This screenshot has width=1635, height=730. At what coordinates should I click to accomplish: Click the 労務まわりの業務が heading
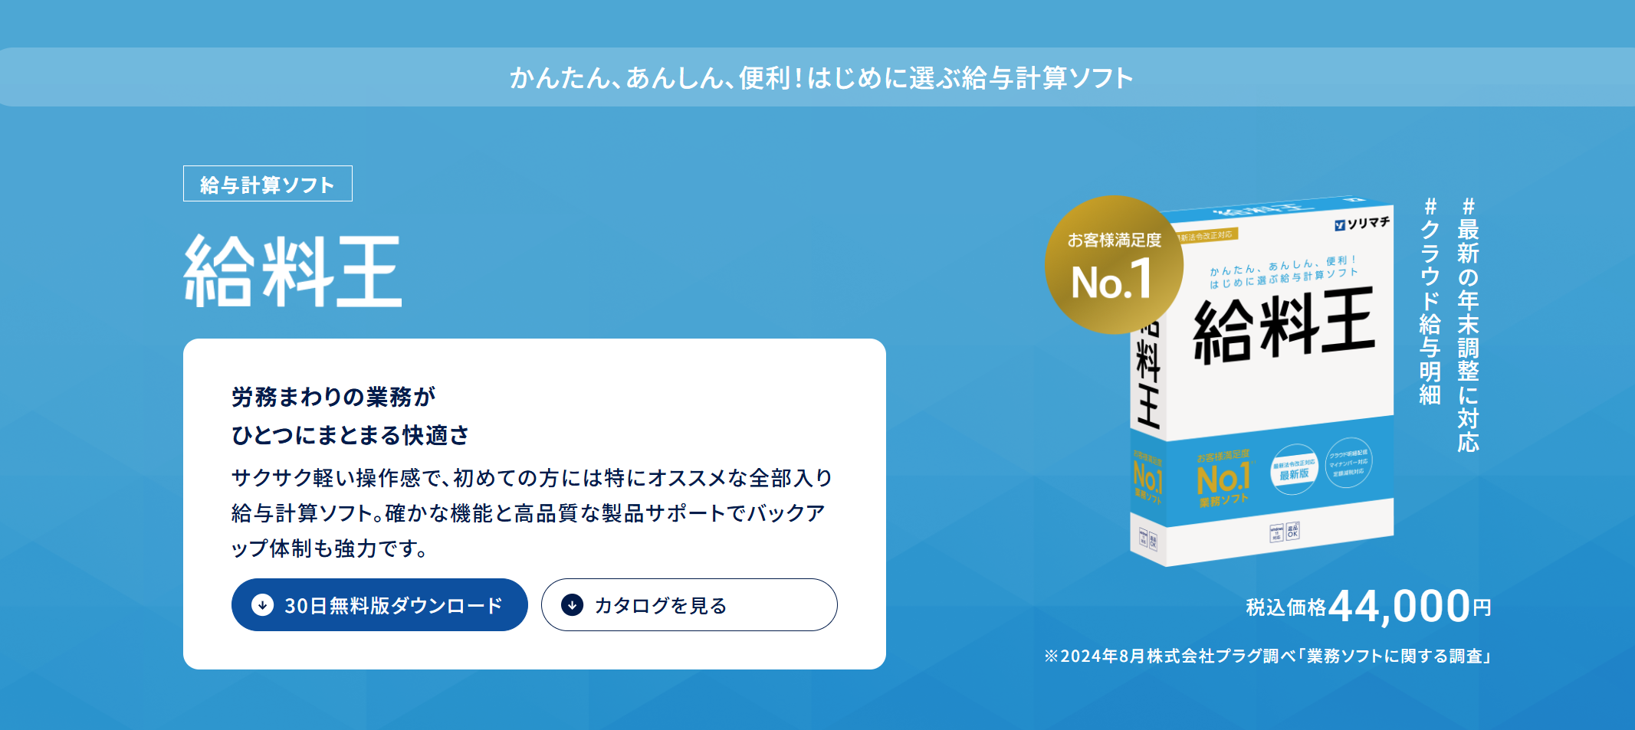pos(333,397)
